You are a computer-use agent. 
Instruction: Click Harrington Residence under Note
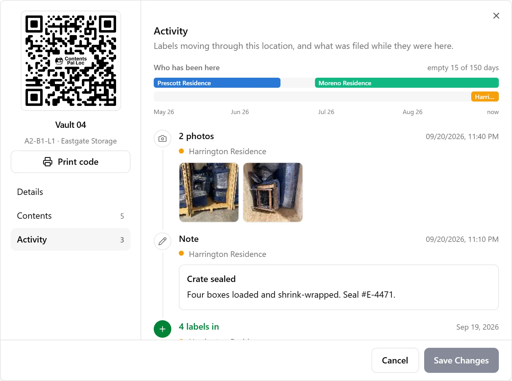[227, 254]
